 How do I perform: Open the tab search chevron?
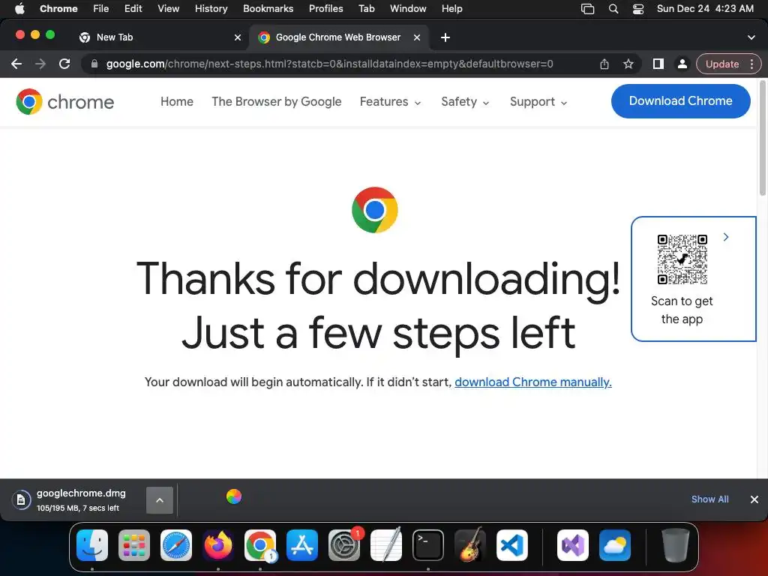coord(751,37)
